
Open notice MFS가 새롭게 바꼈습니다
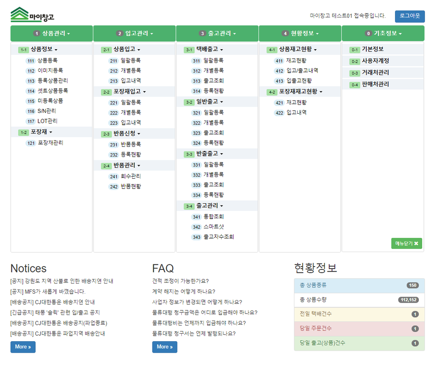pos(48,292)
